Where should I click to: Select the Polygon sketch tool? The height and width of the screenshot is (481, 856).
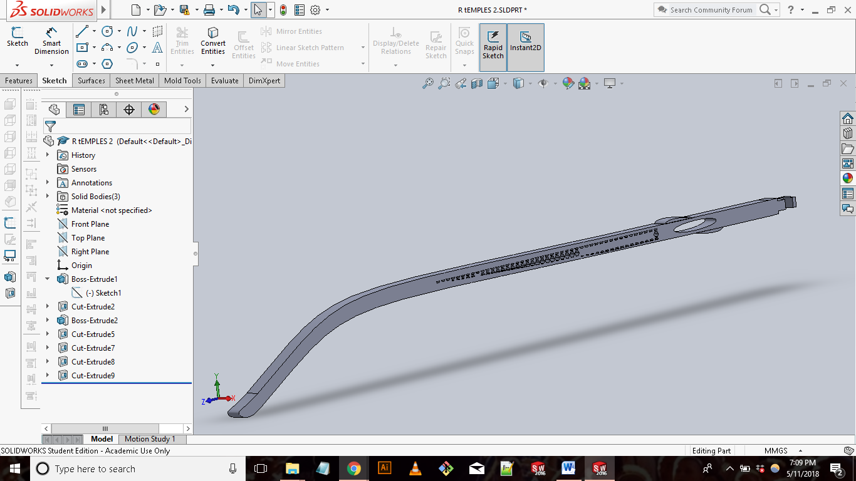click(x=107, y=64)
